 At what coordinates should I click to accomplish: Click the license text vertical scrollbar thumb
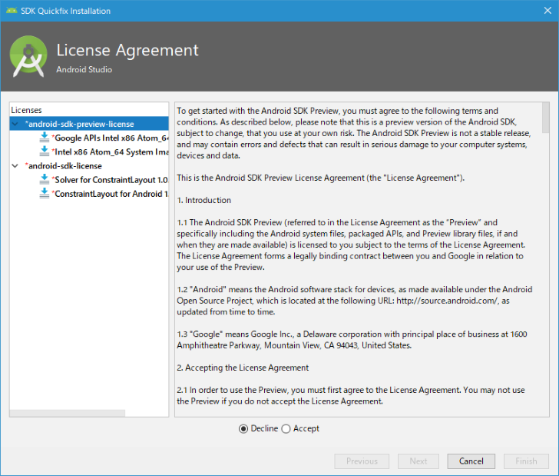pos(545,118)
